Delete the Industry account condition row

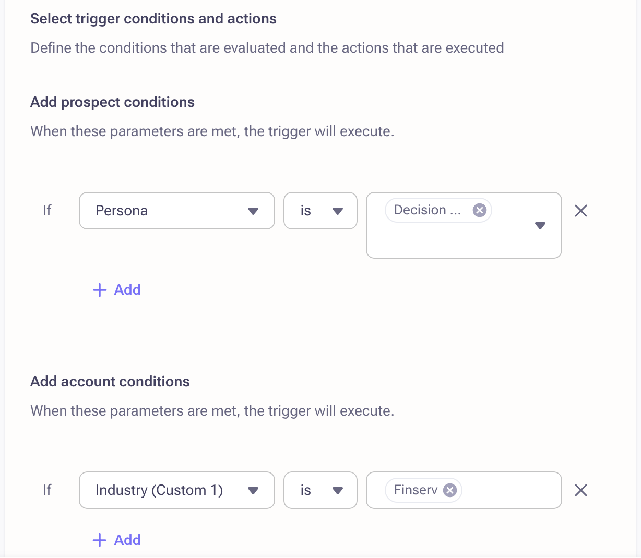(x=580, y=490)
